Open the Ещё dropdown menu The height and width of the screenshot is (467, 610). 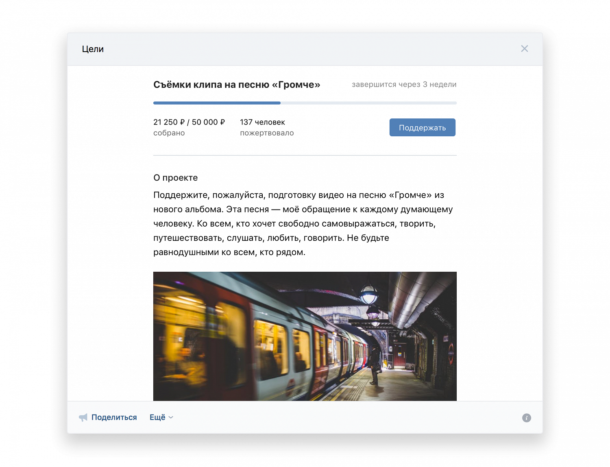click(x=157, y=417)
